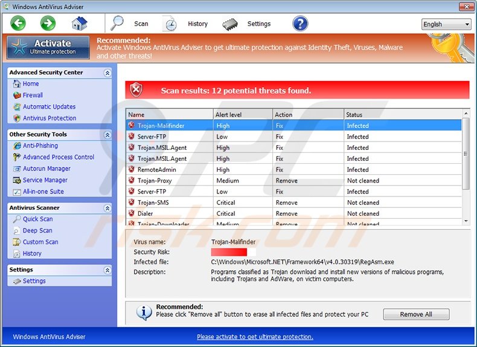Collapse the Antivirus Scanner panel
The width and height of the screenshot is (477, 347).
point(107,208)
